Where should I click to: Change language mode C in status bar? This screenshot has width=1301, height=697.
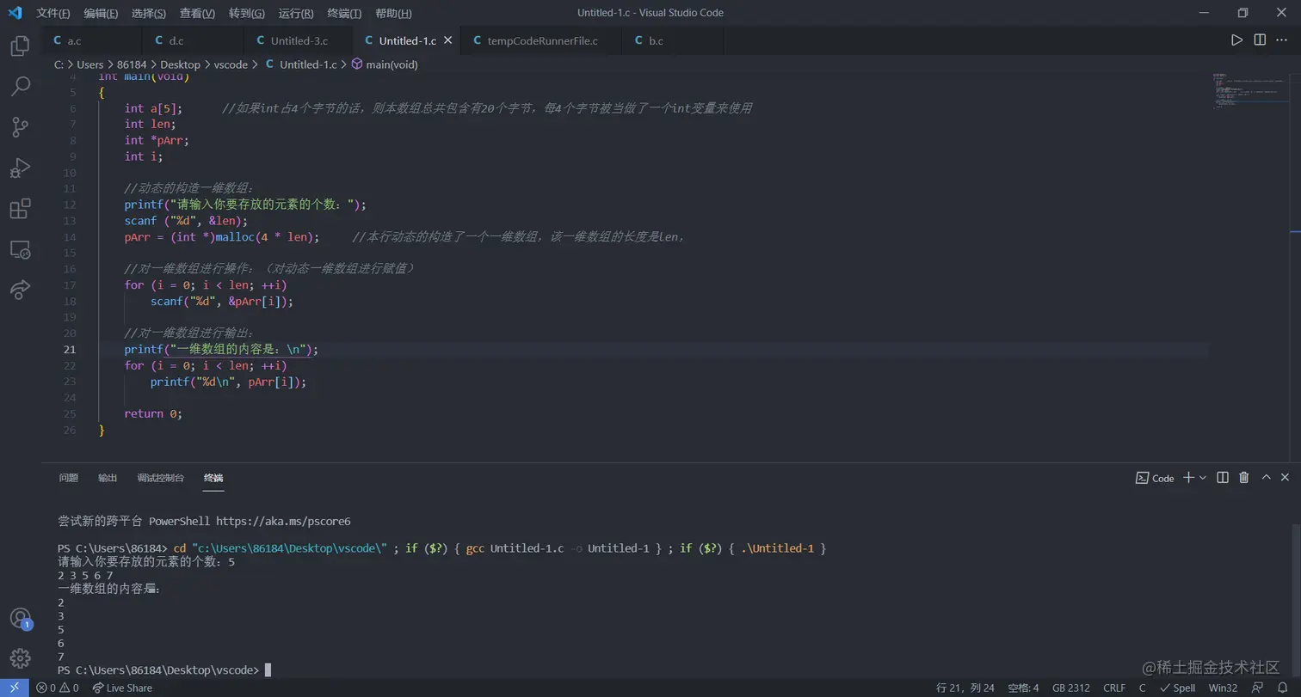[x=1143, y=688]
